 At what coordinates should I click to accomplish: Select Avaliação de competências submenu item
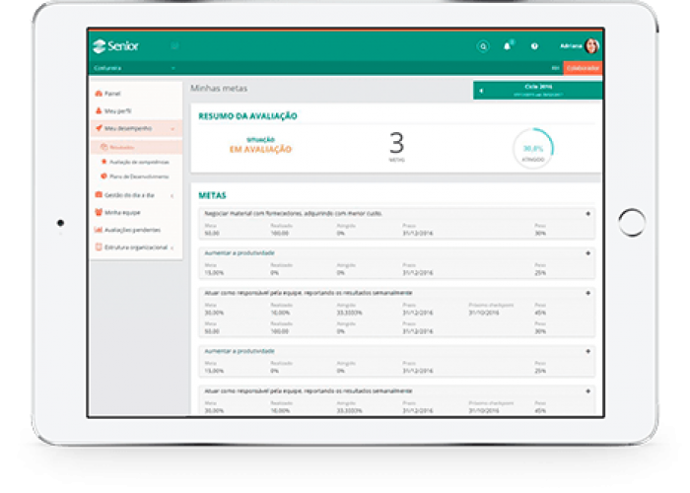[x=138, y=162]
